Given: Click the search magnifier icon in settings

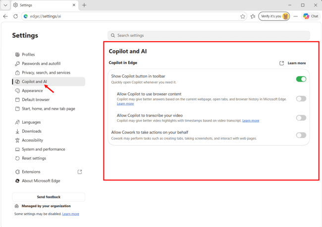Looking at the screenshot, I should 113,35.
